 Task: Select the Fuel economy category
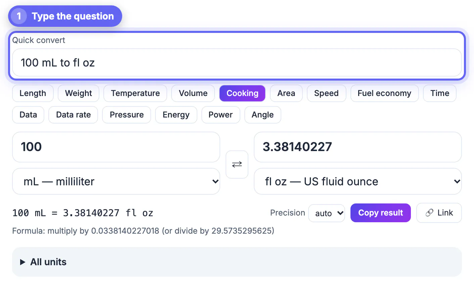pos(384,93)
